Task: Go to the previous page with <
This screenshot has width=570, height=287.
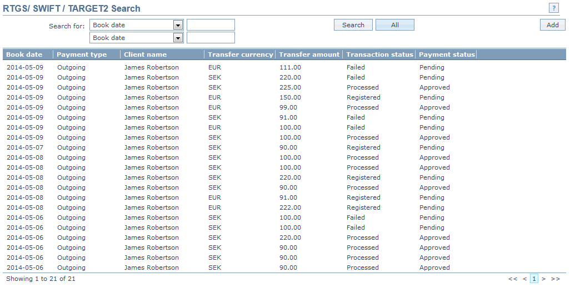Action: [x=524, y=279]
